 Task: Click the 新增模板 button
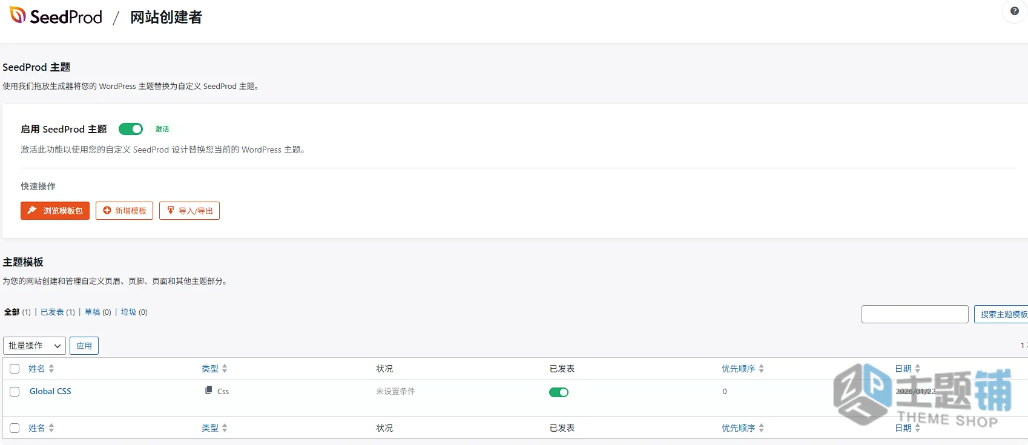click(124, 211)
